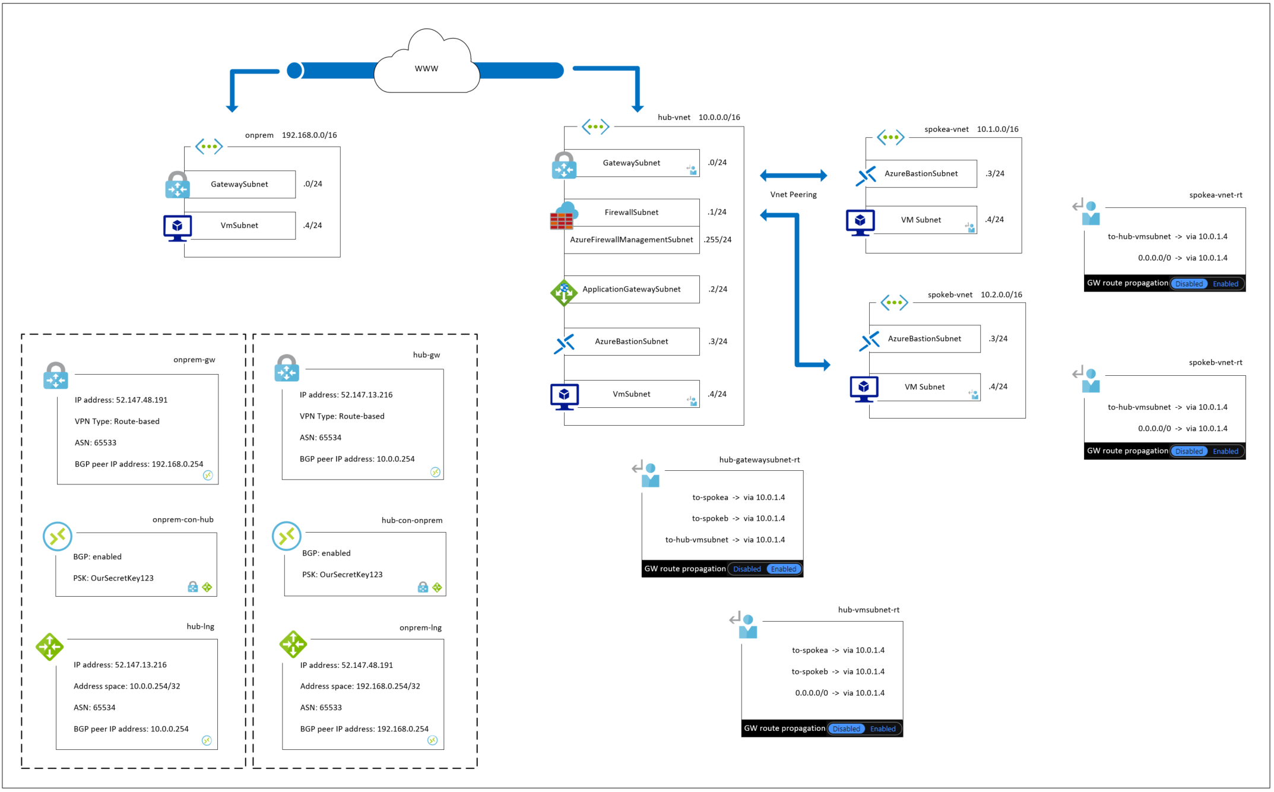
Task: Click the hub-gatewaysubnet-rt route table icon
Action: [x=646, y=474]
